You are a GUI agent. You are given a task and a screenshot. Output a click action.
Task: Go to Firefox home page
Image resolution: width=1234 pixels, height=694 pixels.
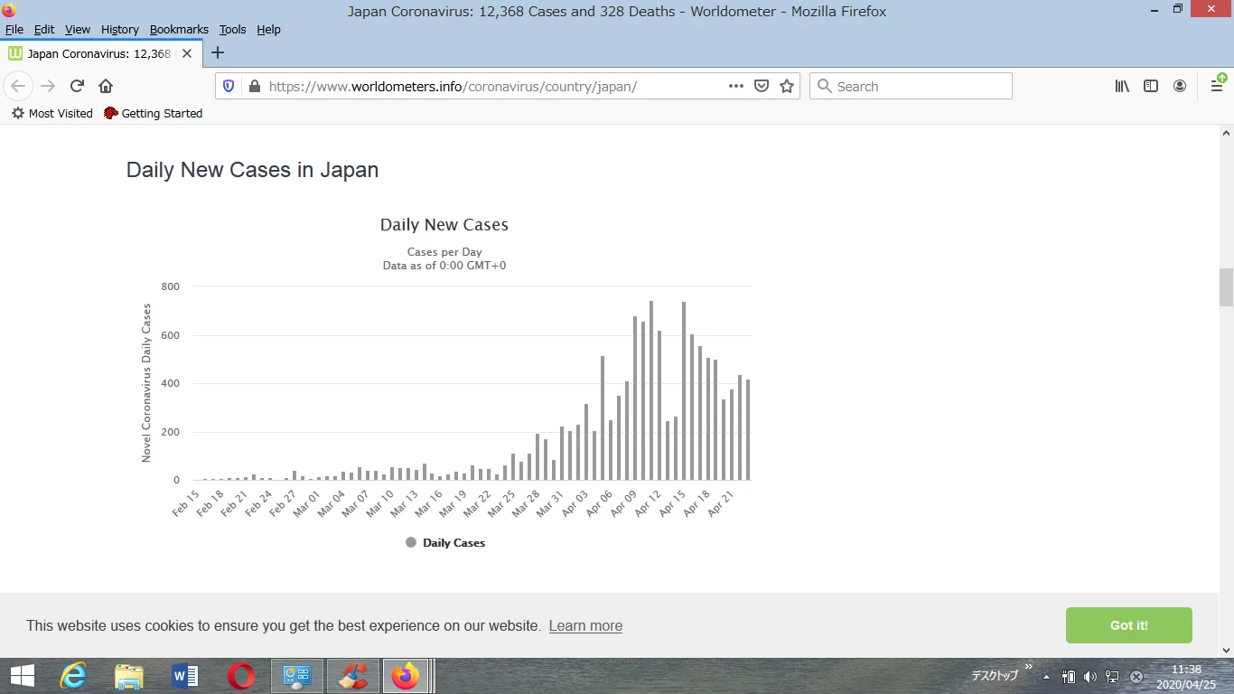coord(106,86)
